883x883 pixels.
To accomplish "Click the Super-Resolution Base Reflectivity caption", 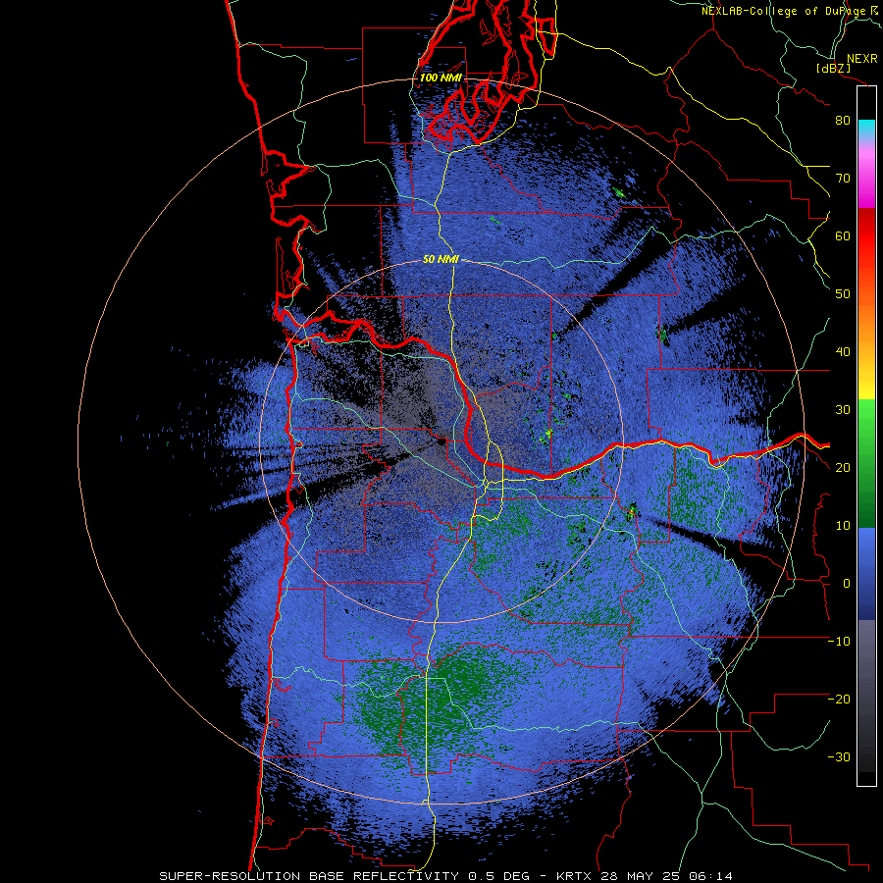I will (446, 876).
